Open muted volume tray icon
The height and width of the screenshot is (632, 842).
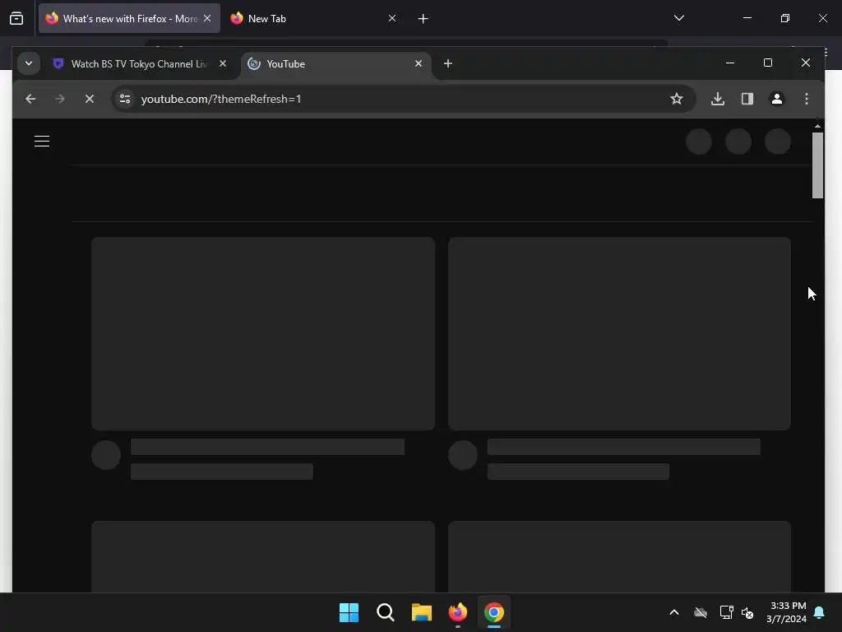747,612
